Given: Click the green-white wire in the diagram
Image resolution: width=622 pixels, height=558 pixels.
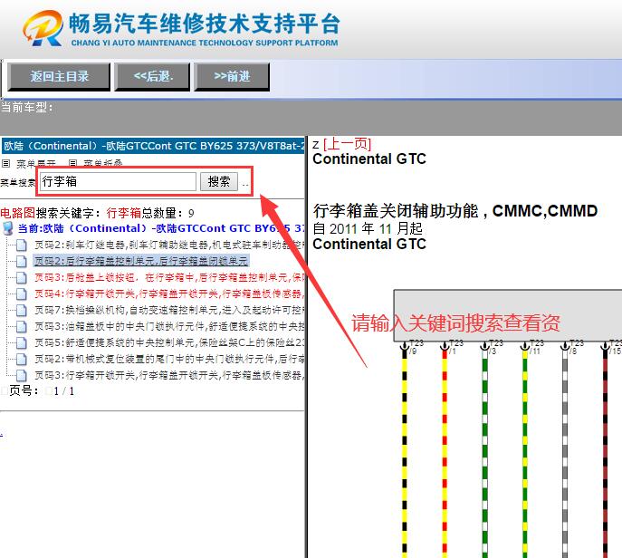Looking at the screenshot, I should point(484,452).
